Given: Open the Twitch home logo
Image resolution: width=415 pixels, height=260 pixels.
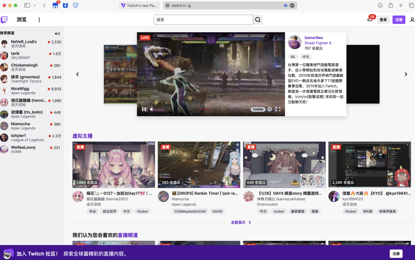Looking at the screenshot, I should pyautogui.click(x=4, y=19).
